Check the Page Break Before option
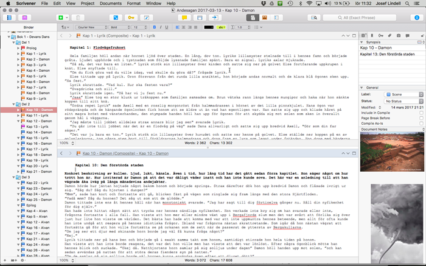This screenshot has width=426, height=266. (x=422, y=118)
